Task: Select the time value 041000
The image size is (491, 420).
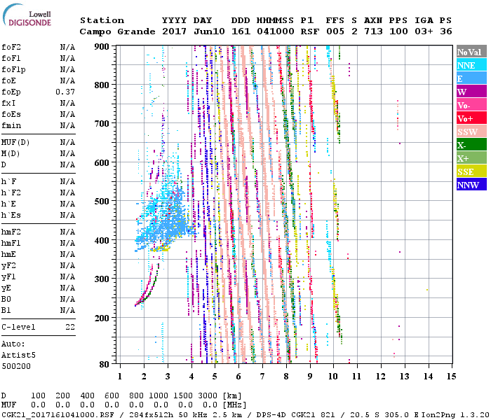Action: [276, 31]
